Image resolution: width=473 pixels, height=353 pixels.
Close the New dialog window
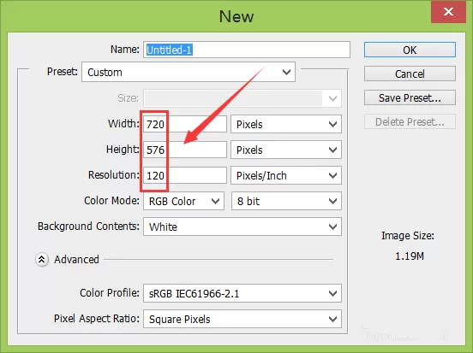tap(448, 12)
